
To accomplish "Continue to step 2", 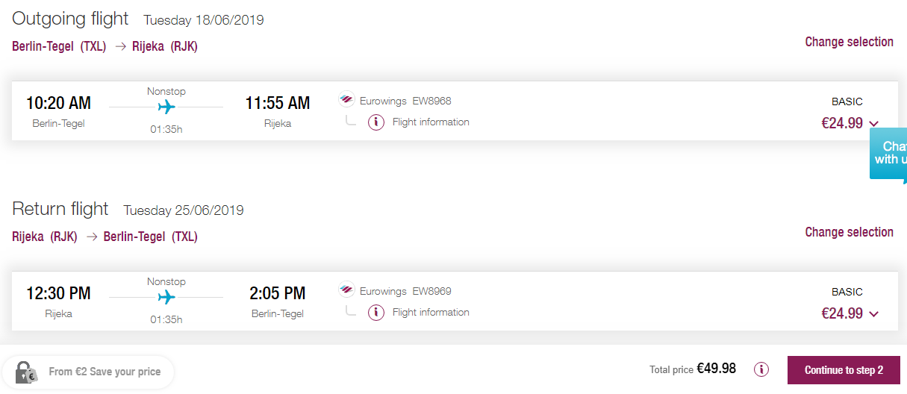I will point(844,370).
